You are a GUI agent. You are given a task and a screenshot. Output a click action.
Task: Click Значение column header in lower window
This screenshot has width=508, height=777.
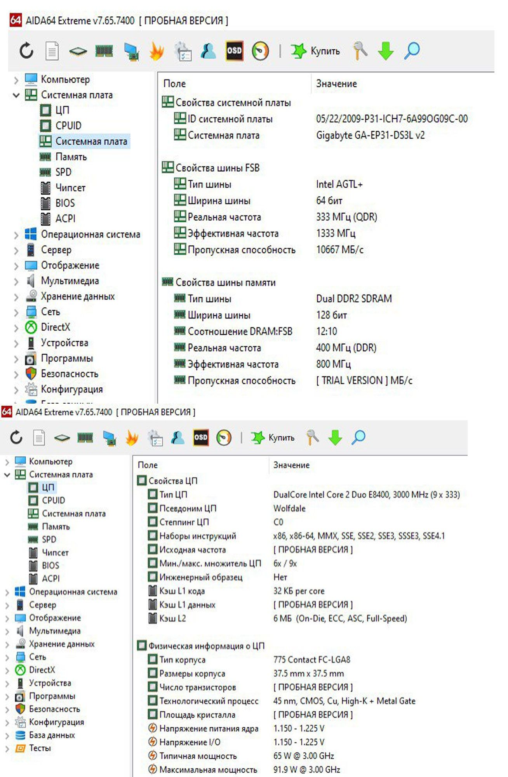(x=291, y=465)
